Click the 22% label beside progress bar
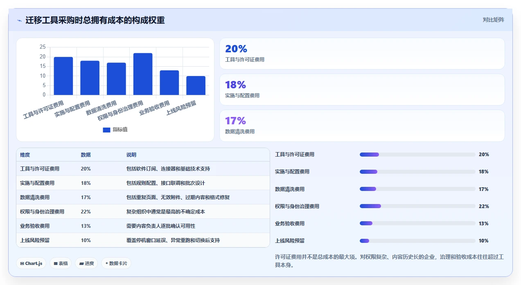Image resolution: width=521 pixels, height=285 pixels. point(484,206)
